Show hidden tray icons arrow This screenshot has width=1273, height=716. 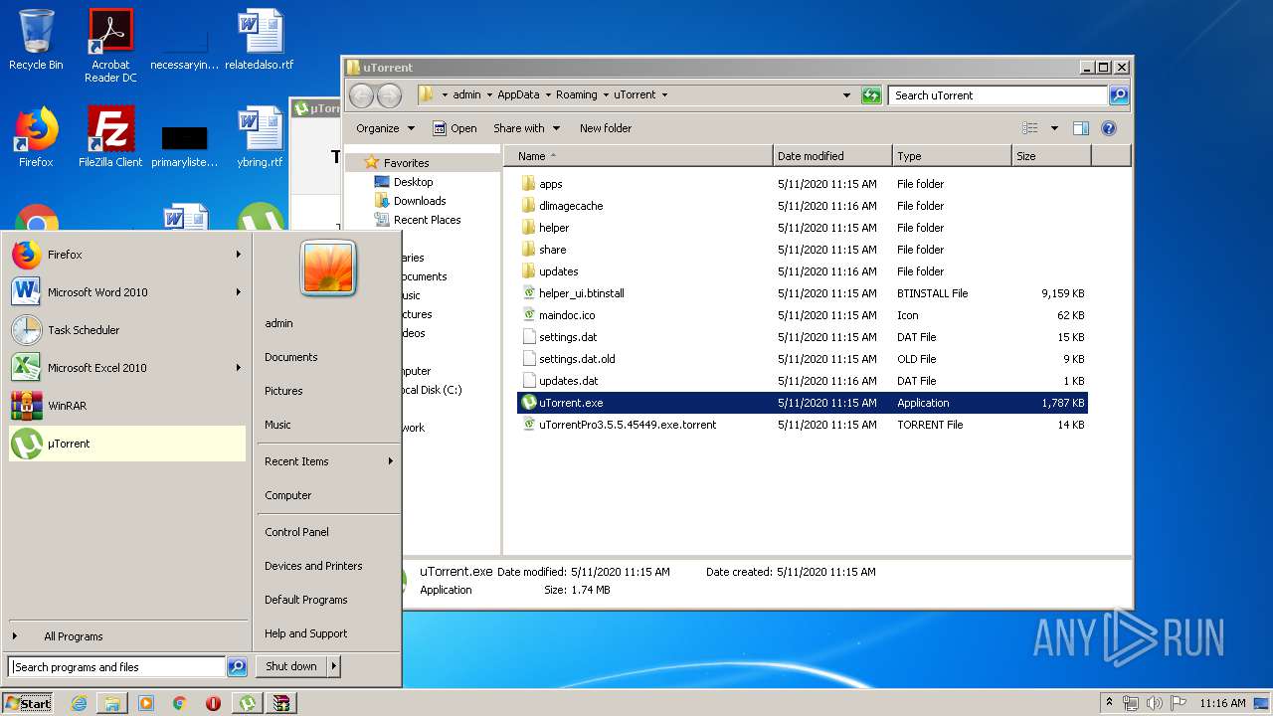[1110, 703]
